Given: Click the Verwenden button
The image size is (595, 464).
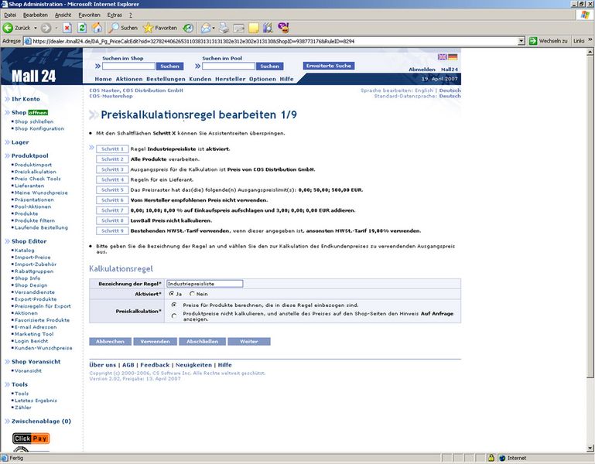Looking at the screenshot, I should (156, 342).
